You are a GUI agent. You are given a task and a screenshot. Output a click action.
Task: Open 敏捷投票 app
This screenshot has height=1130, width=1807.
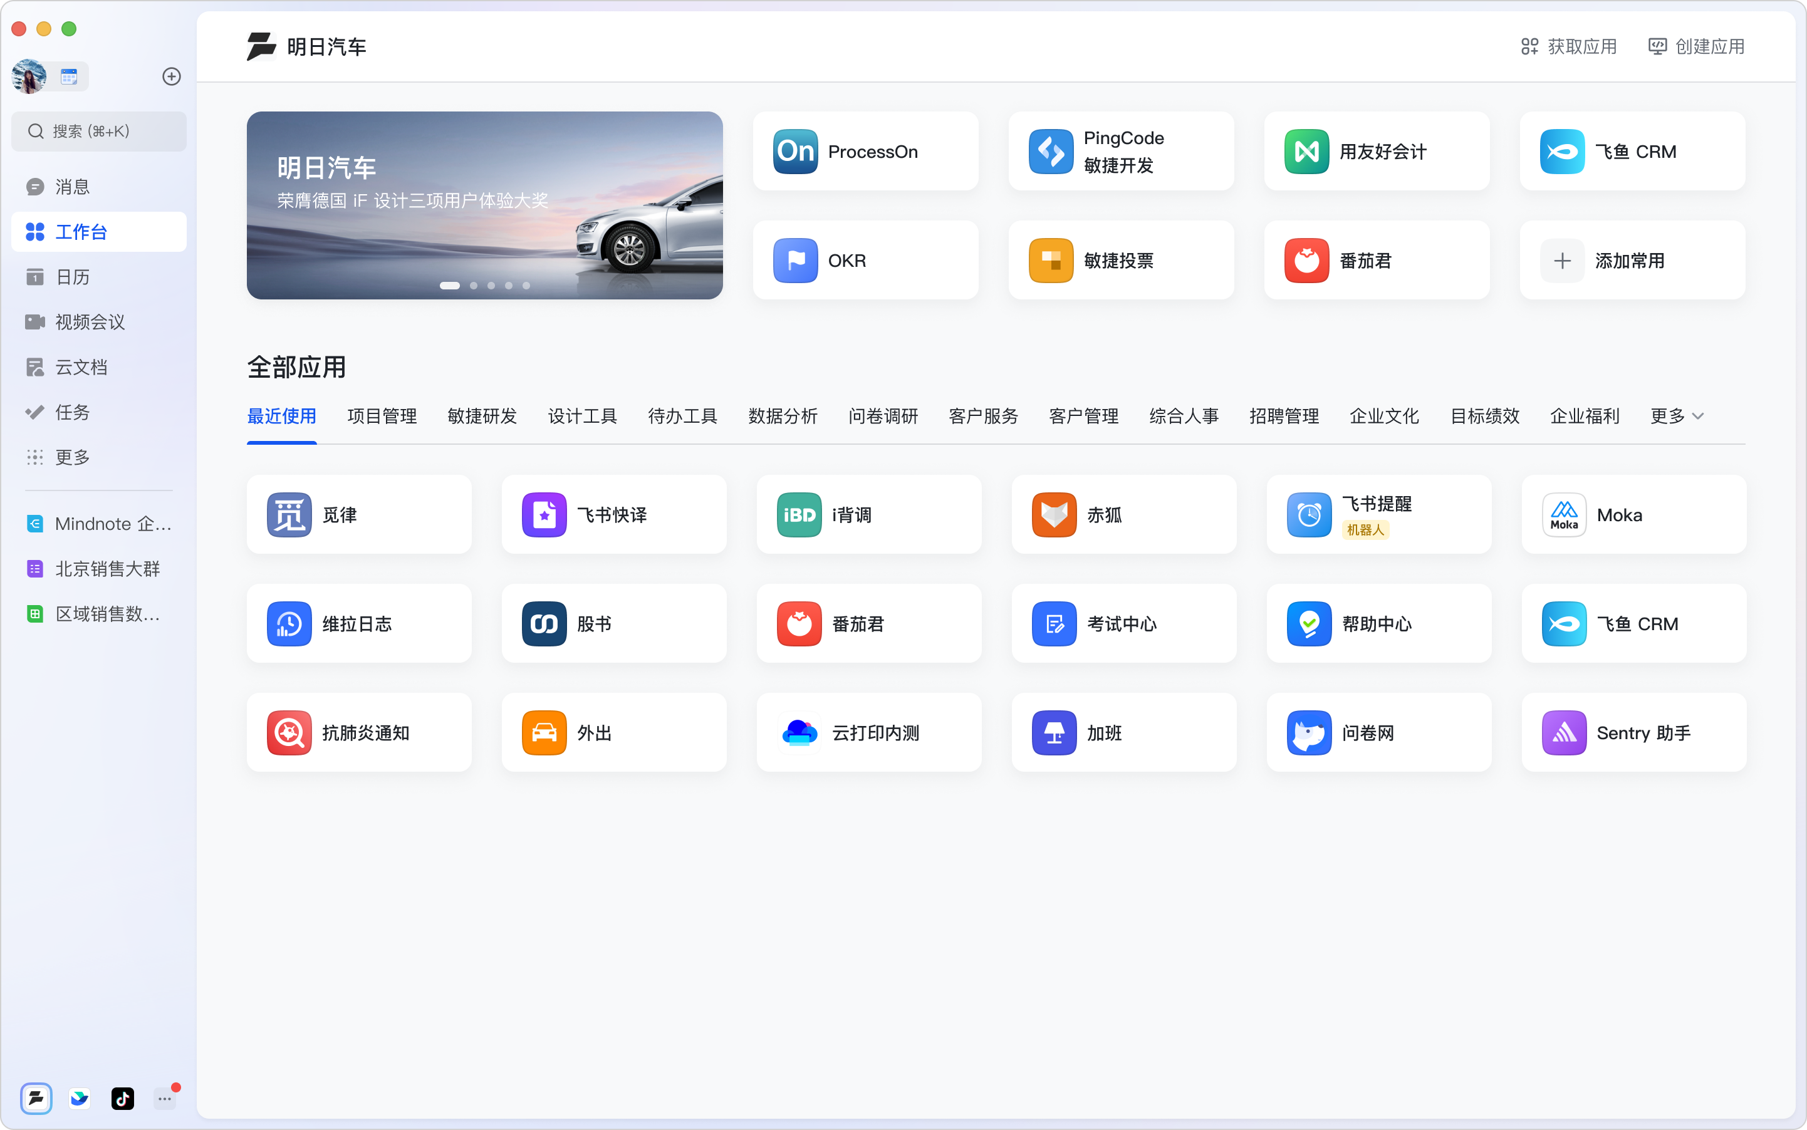tap(1121, 260)
